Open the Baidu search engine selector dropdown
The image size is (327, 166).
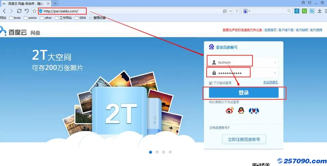pos(247,11)
